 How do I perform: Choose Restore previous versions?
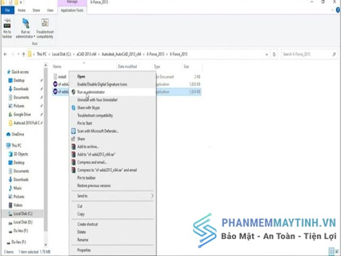[112, 186]
